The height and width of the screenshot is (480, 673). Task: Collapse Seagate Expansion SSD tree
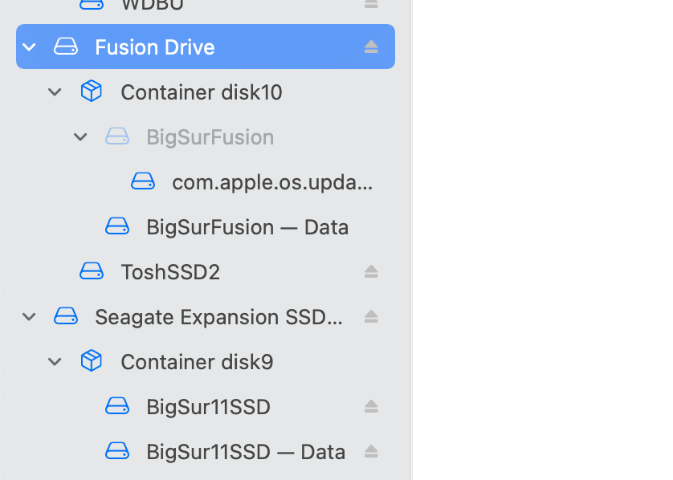[x=29, y=316]
